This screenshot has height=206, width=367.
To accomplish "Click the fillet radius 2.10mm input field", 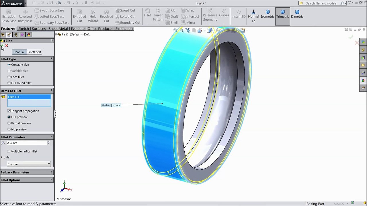I will tap(27, 143).
